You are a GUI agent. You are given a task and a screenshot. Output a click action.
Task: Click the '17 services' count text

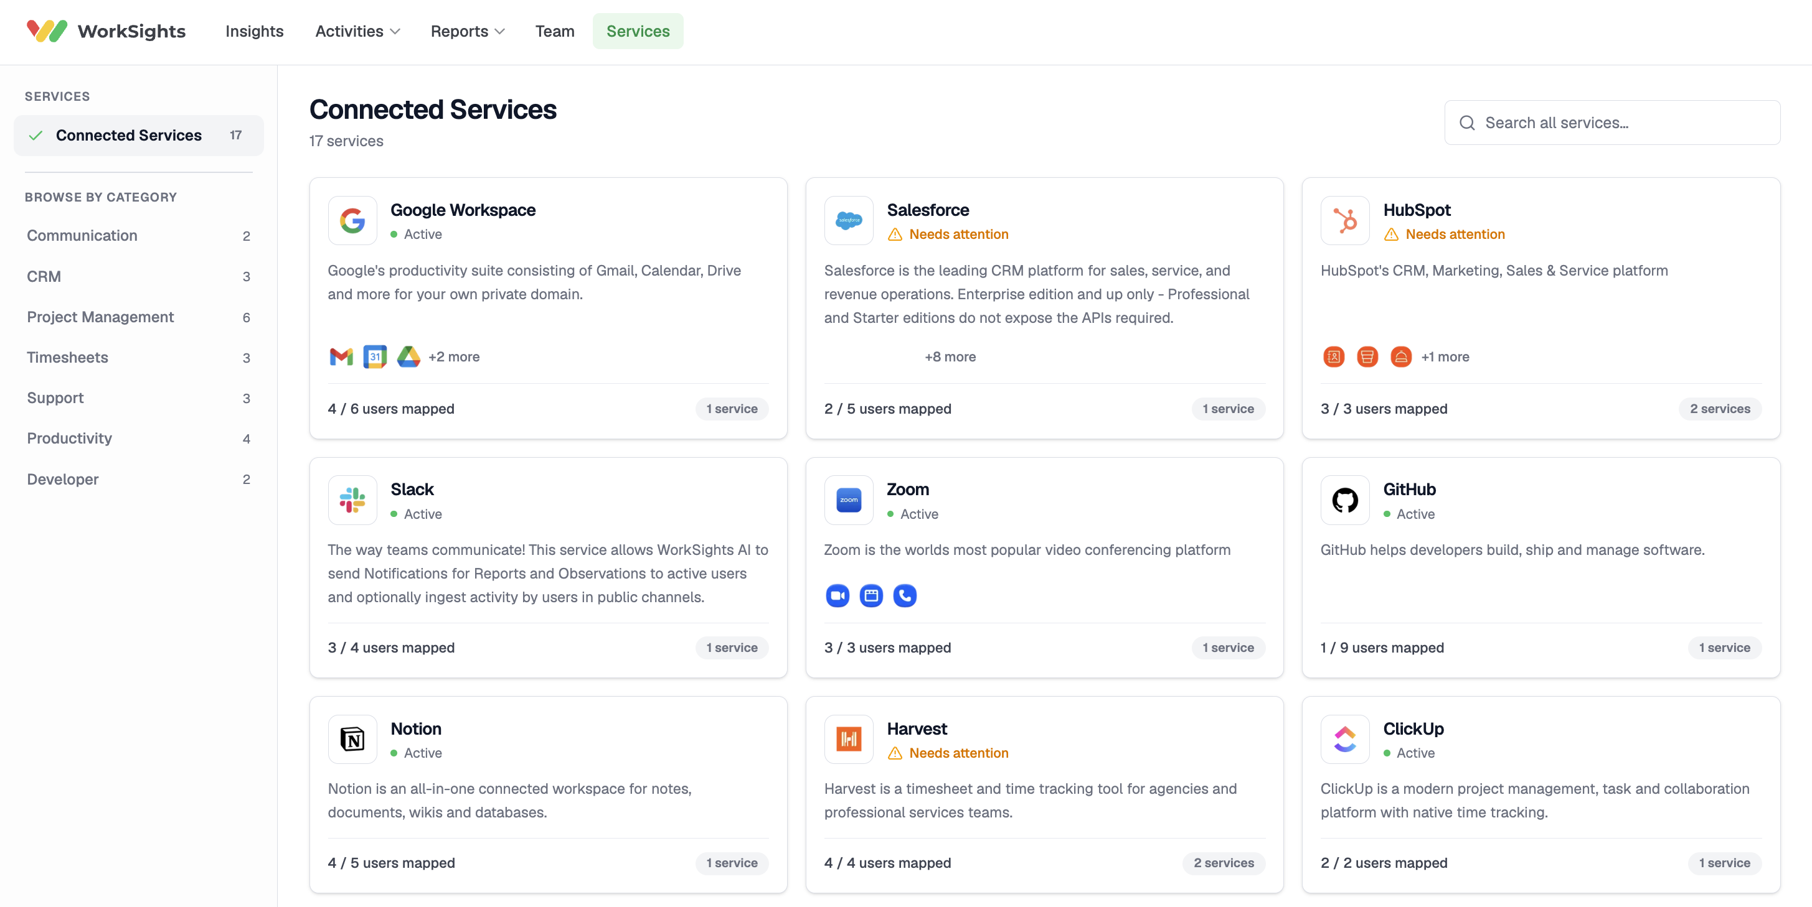346,141
